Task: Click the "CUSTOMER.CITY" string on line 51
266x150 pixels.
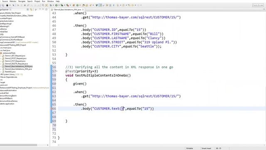Action: [108, 46]
